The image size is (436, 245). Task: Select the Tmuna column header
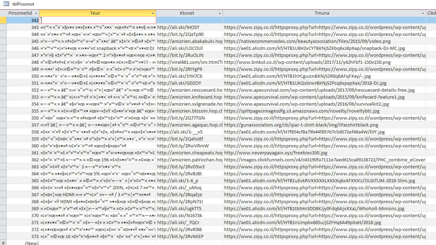pyautogui.click(x=324, y=13)
